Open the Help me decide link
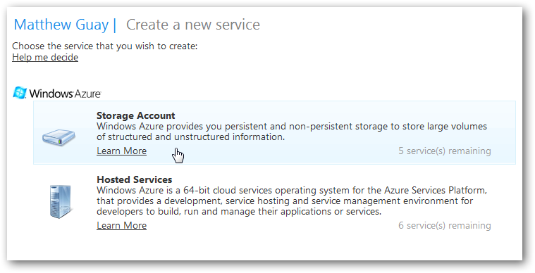 point(45,57)
